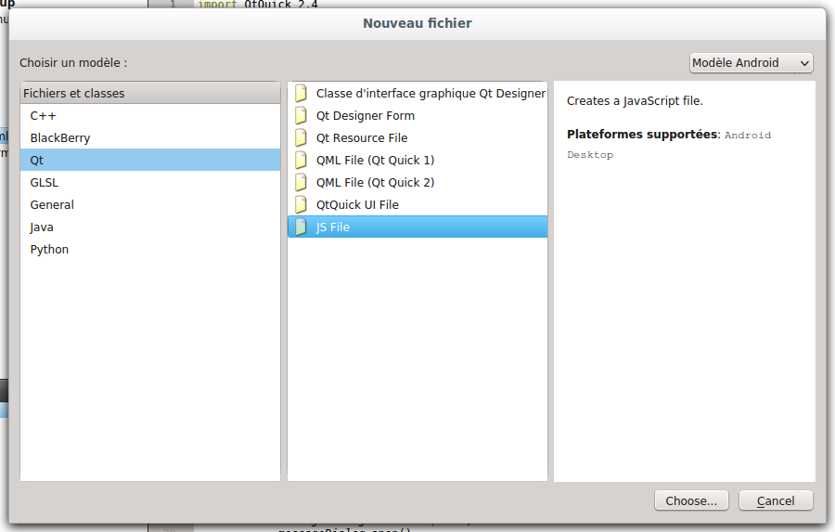
Task: Choose the QtQuick UI File template label
Action: tap(357, 205)
